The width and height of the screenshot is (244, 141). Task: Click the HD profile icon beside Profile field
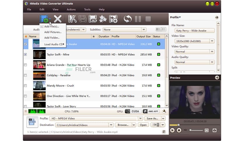tap(32, 122)
